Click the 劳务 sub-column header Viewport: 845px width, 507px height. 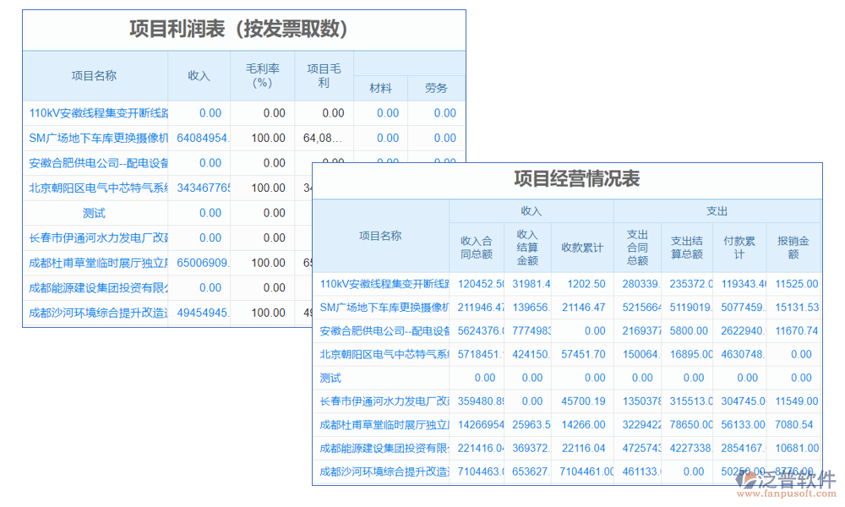coord(436,88)
